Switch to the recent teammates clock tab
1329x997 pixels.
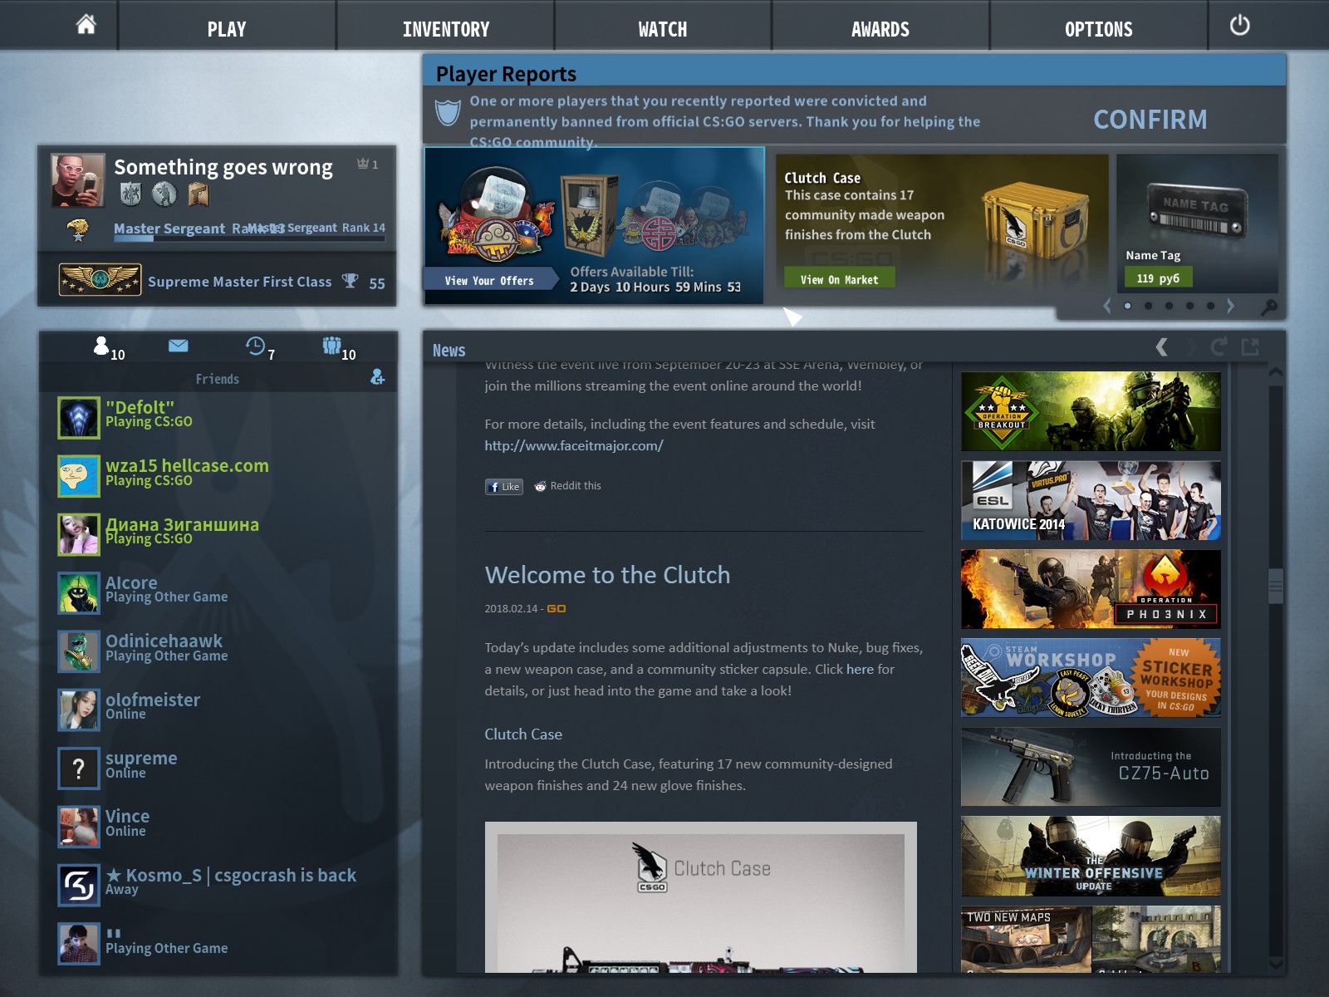(x=260, y=347)
